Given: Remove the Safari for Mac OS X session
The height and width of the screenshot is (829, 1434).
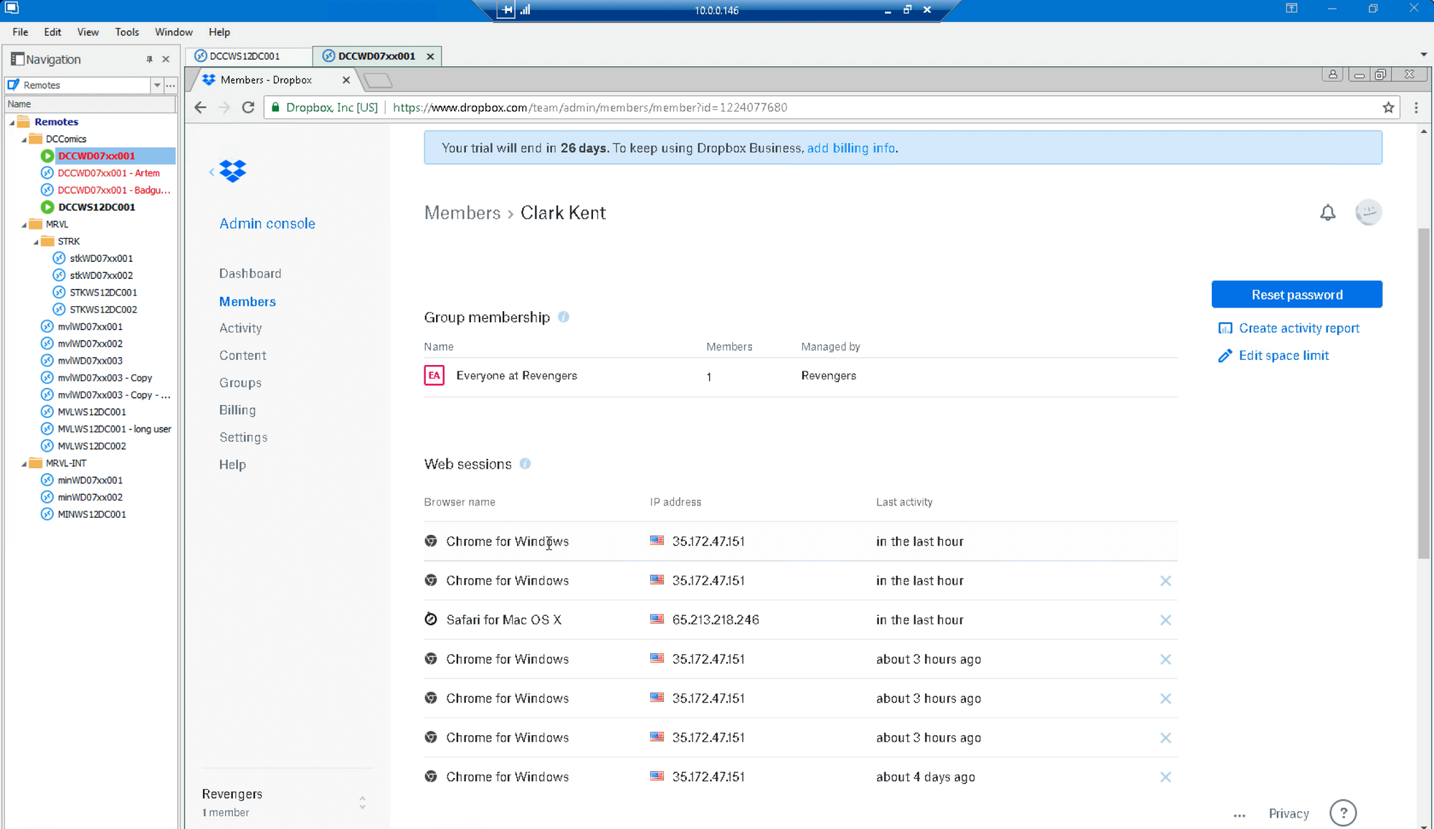Looking at the screenshot, I should click(x=1166, y=620).
